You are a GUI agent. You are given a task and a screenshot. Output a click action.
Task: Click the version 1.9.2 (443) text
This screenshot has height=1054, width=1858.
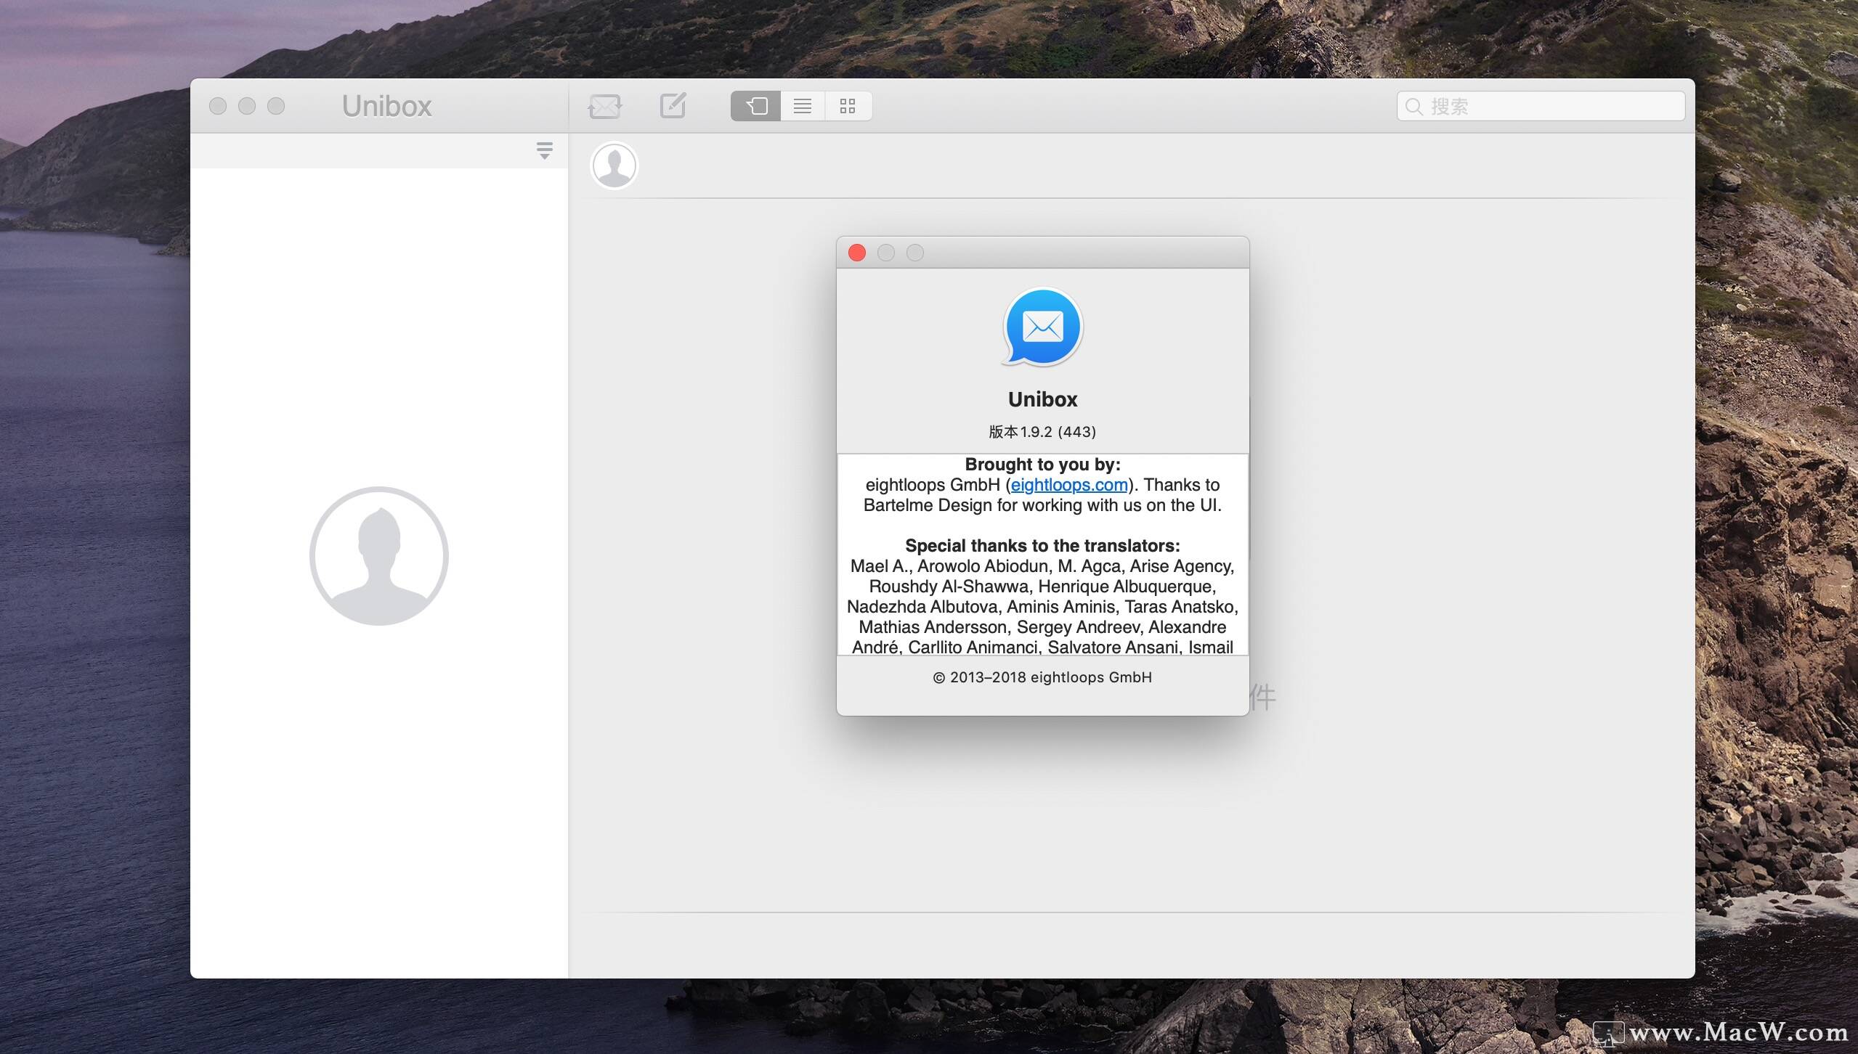[1042, 432]
